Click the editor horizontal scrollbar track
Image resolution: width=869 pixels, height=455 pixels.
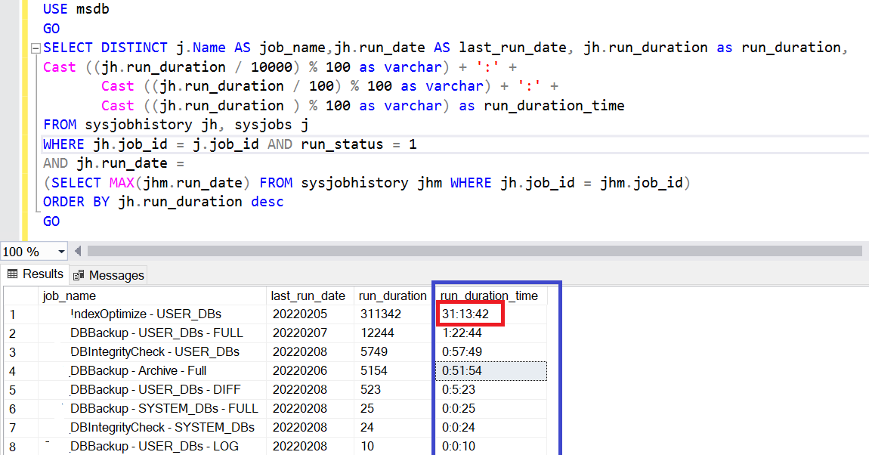tap(475, 251)
